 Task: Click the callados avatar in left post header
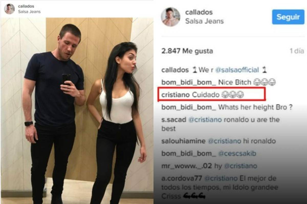[9, 9]
